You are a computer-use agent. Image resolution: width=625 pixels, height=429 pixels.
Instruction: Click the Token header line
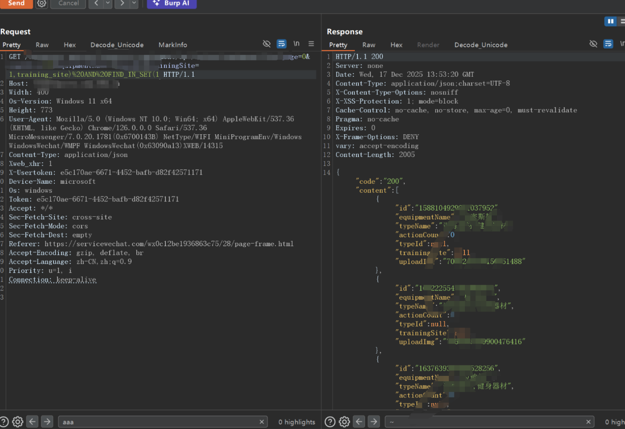point(94,199)
